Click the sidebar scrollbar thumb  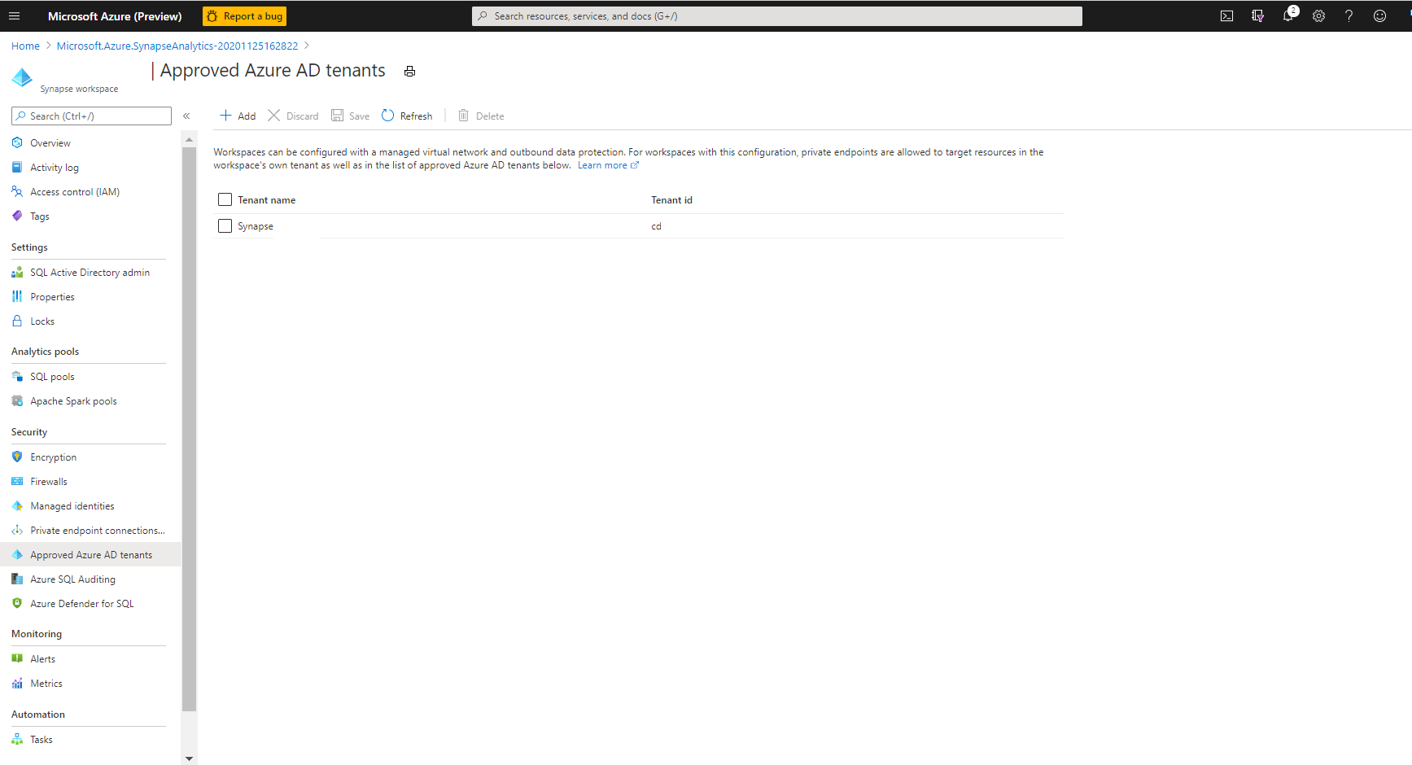pyautogui.click(x=190, y=429)
